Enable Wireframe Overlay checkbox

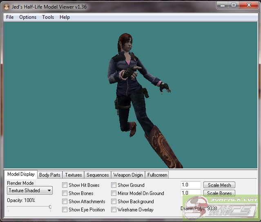pyautogui.click(x=114, y=209)
